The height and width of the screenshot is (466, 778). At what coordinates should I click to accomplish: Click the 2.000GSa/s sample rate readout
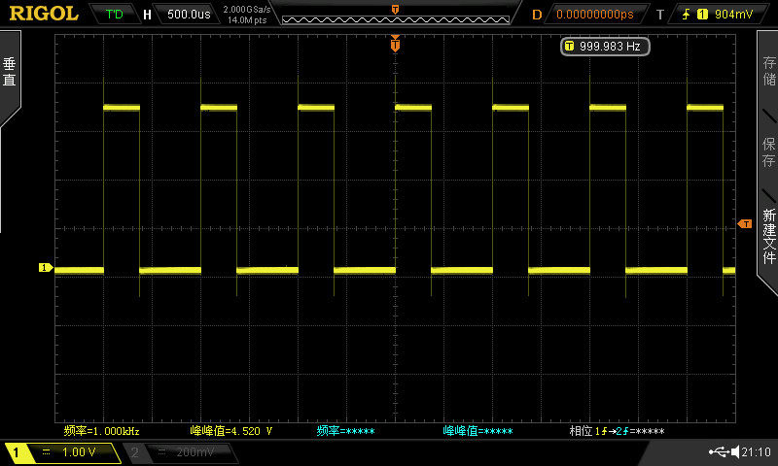247,10
